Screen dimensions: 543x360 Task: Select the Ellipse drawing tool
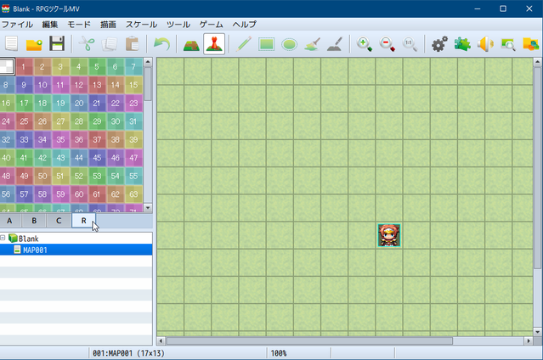pyautogui.click(x=289, y=44)
